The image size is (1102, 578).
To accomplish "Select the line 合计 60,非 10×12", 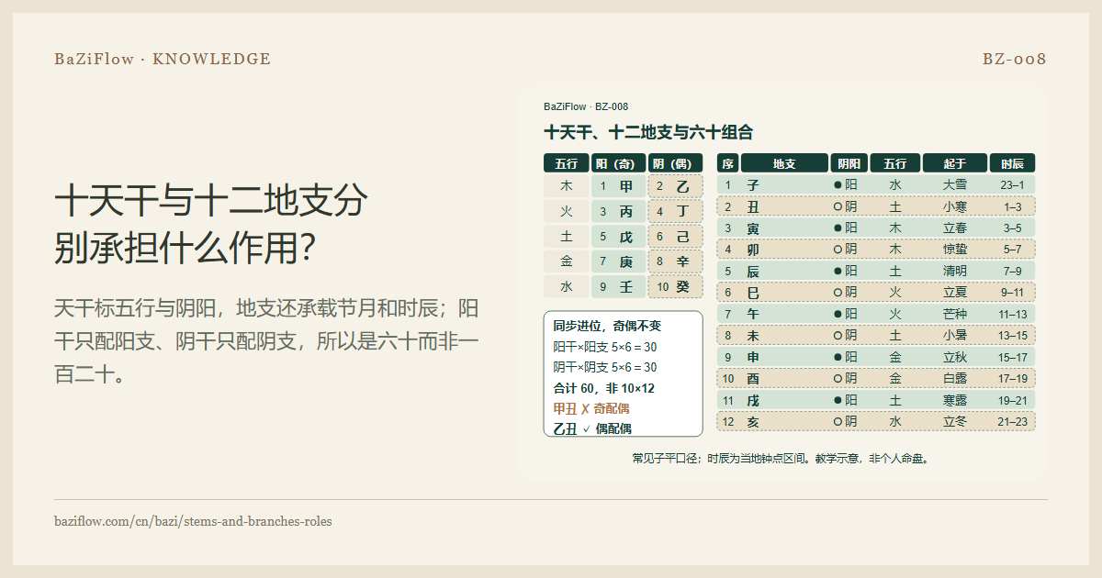I will pyautogui.click(x=603, y=388).
